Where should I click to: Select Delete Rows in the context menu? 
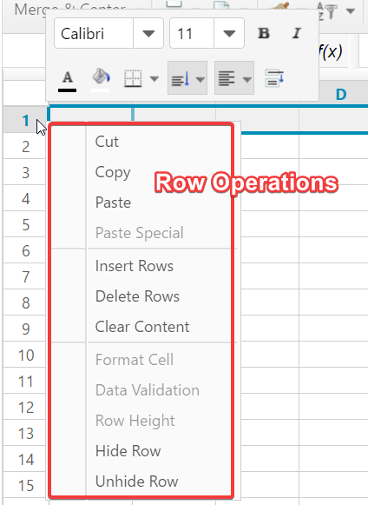(137, 296)
